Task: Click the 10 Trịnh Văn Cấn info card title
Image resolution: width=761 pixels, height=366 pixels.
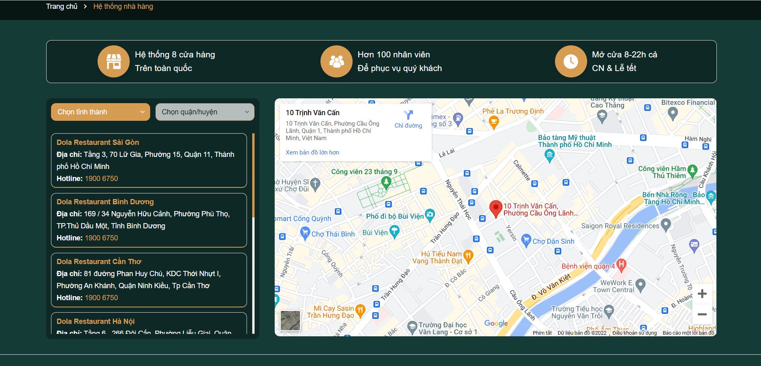Action: [313, 113]
